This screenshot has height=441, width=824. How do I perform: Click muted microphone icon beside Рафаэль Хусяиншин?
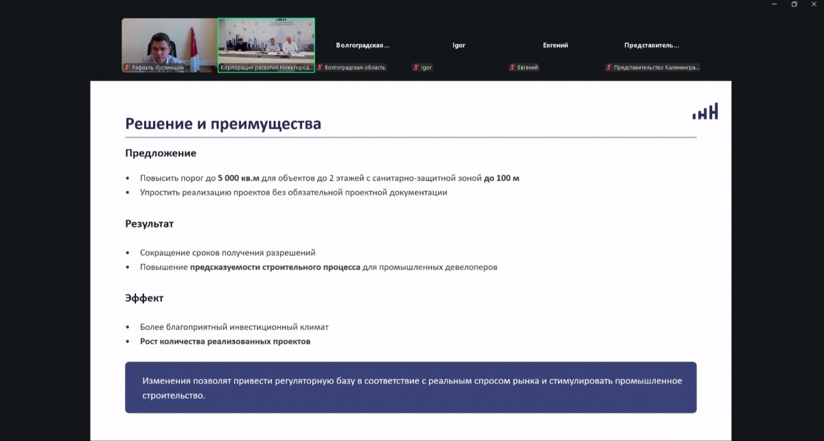tap(127, 68)
